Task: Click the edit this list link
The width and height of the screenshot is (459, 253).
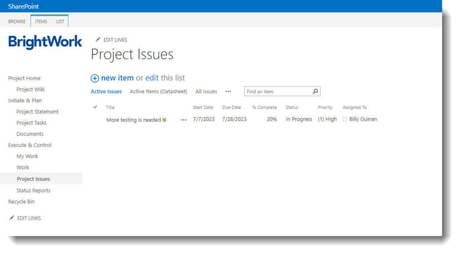Action: tap(152, 78)
